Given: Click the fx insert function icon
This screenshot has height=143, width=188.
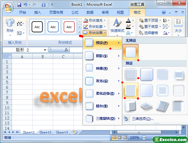Looking at the screenshot, I should point(66,50).
